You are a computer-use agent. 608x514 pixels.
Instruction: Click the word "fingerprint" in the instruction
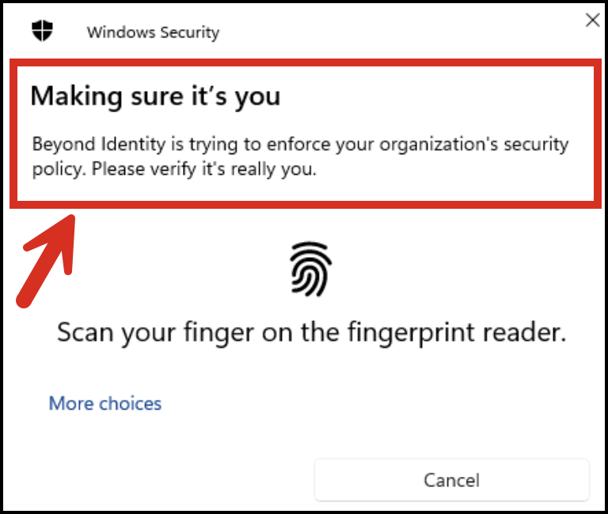[411, 333]
